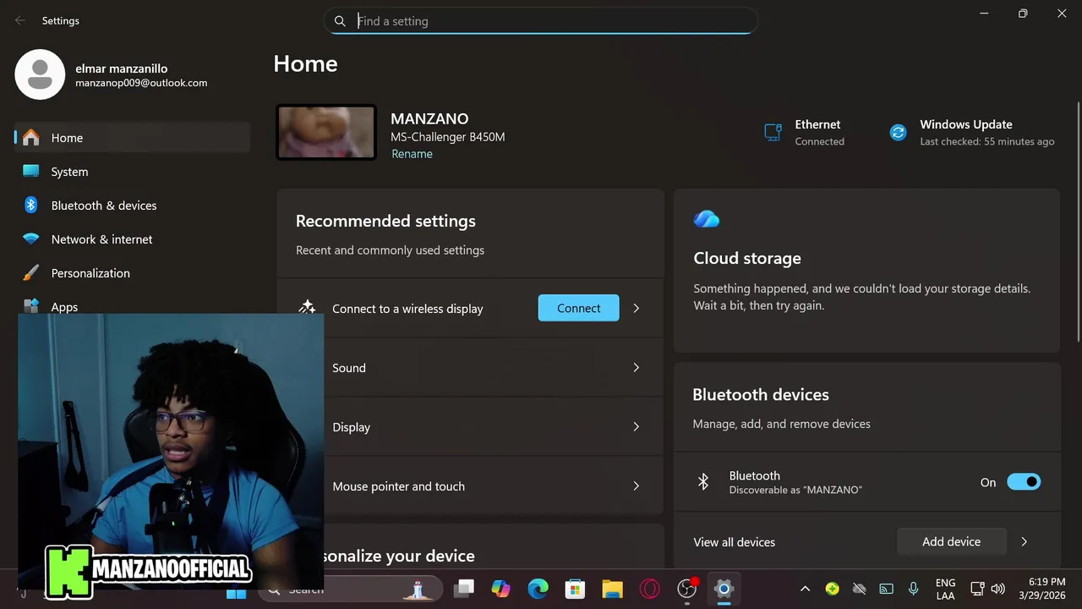Open File Explorer from the taskbar
The image size is (1082, 609).
click(x=613, y=589)
